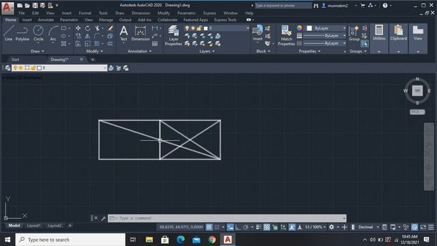Click the Autodesk App Store cart icon
This screenshot has height=246, width=437.
pos(363,5)
